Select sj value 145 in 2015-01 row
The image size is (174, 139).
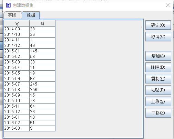pyautogui.click(x=42, y=51)
